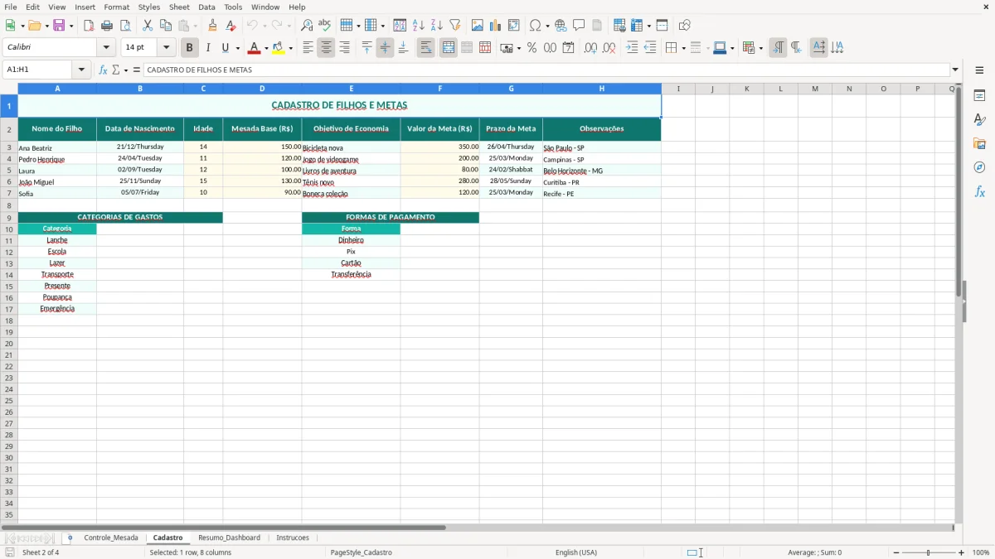The height and width of the screenshot is (559, 995).
Task: Open the Paste options arrow
Action: coord(196,26)
